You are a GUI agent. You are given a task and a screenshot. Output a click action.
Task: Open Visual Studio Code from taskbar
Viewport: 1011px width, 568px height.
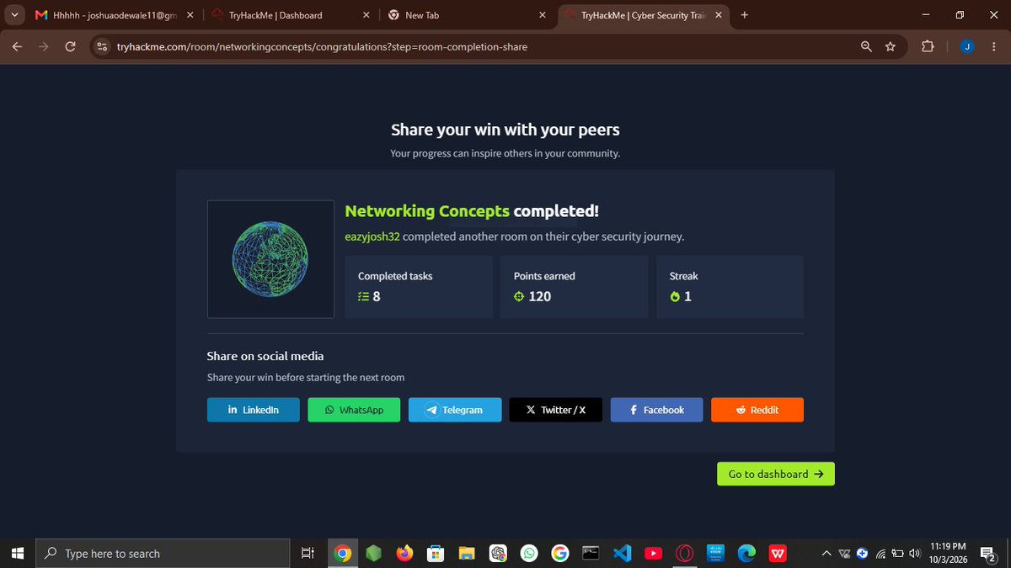(622, 553)
